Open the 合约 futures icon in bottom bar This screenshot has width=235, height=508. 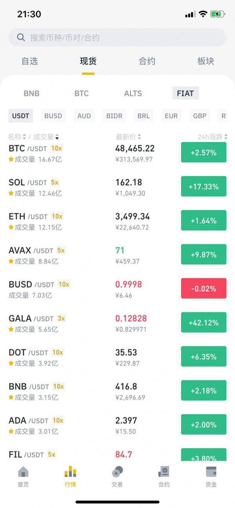(x=164, y=472)
